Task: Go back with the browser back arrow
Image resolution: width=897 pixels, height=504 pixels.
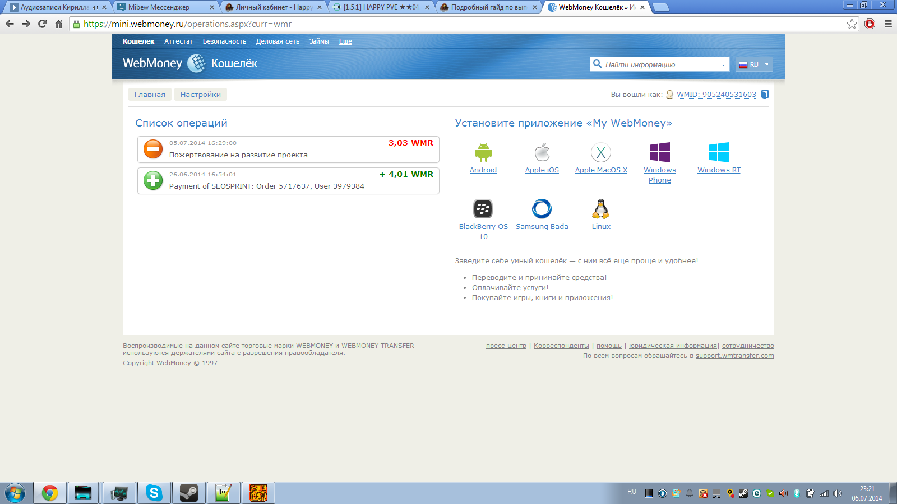Action: [x=10, y=24]
